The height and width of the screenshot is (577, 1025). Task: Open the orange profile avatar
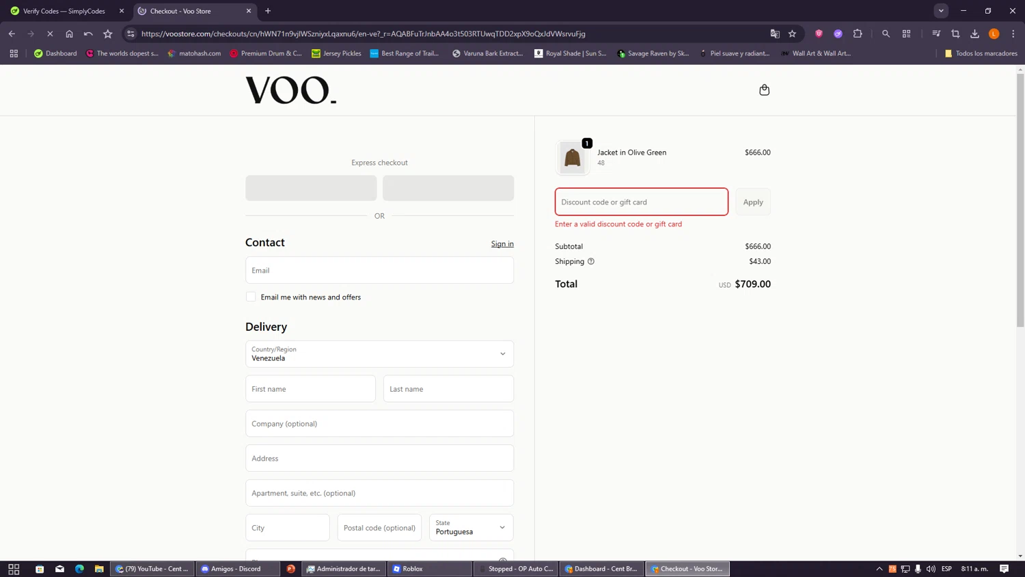994,33
